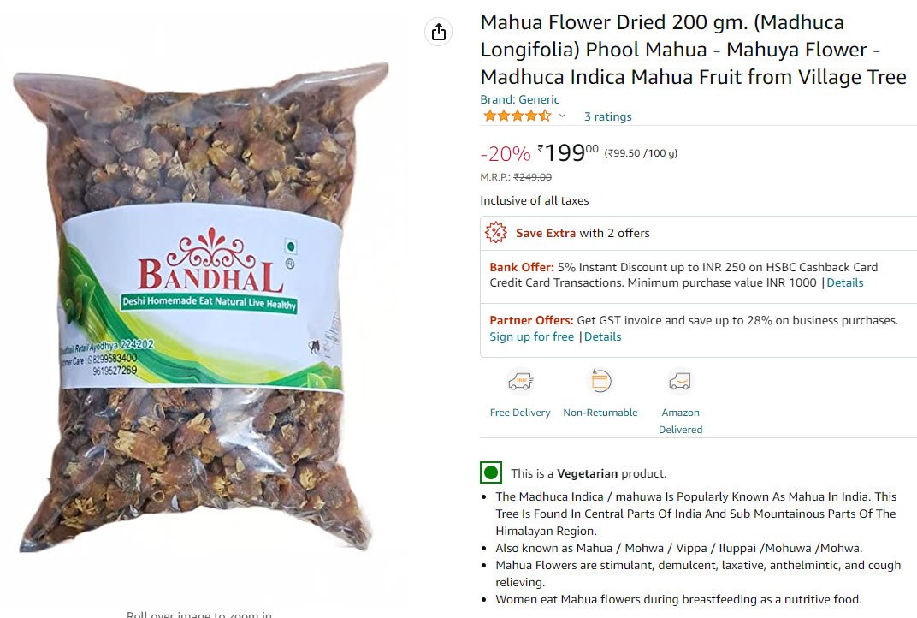Open Partner Offers Details link
The image size is (917, 618).
602,336
